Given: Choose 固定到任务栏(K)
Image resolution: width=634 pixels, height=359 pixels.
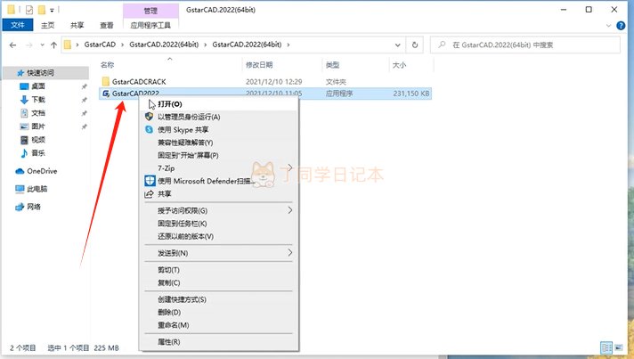Looking at the screenshot, I should pos(182,224).
